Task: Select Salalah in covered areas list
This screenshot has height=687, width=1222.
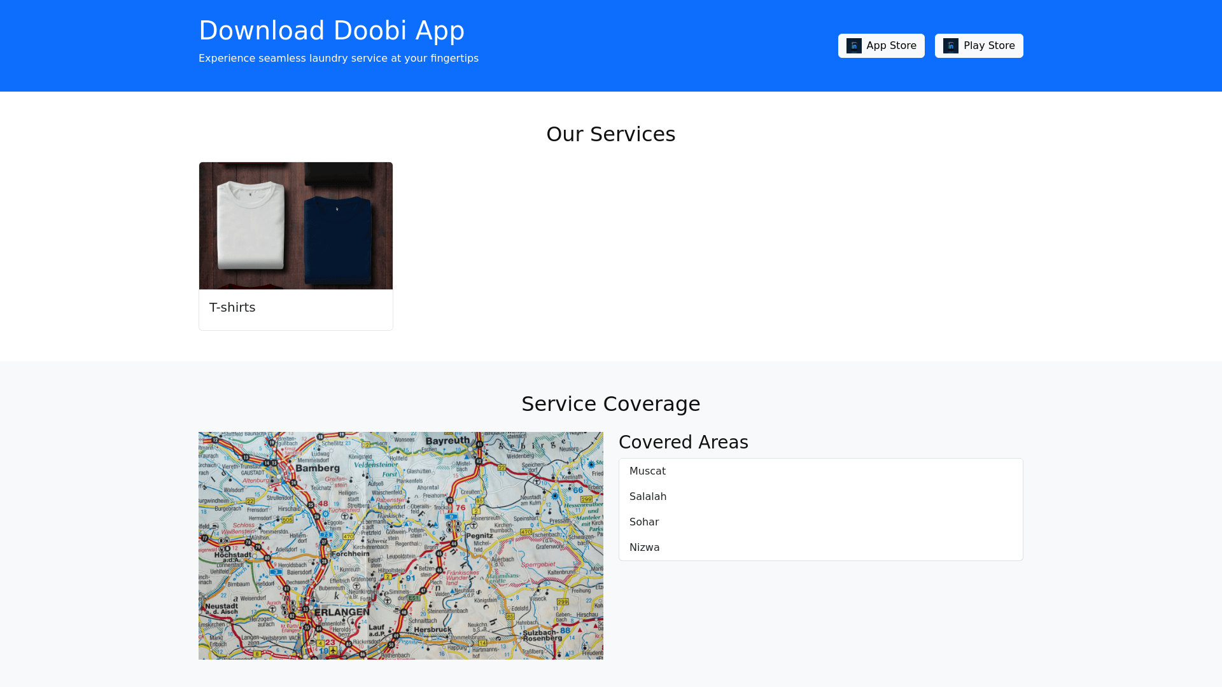Action: coord(647,497)
